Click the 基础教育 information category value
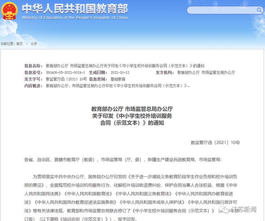Viewport: 265px width, 221px height. point(118,79)
